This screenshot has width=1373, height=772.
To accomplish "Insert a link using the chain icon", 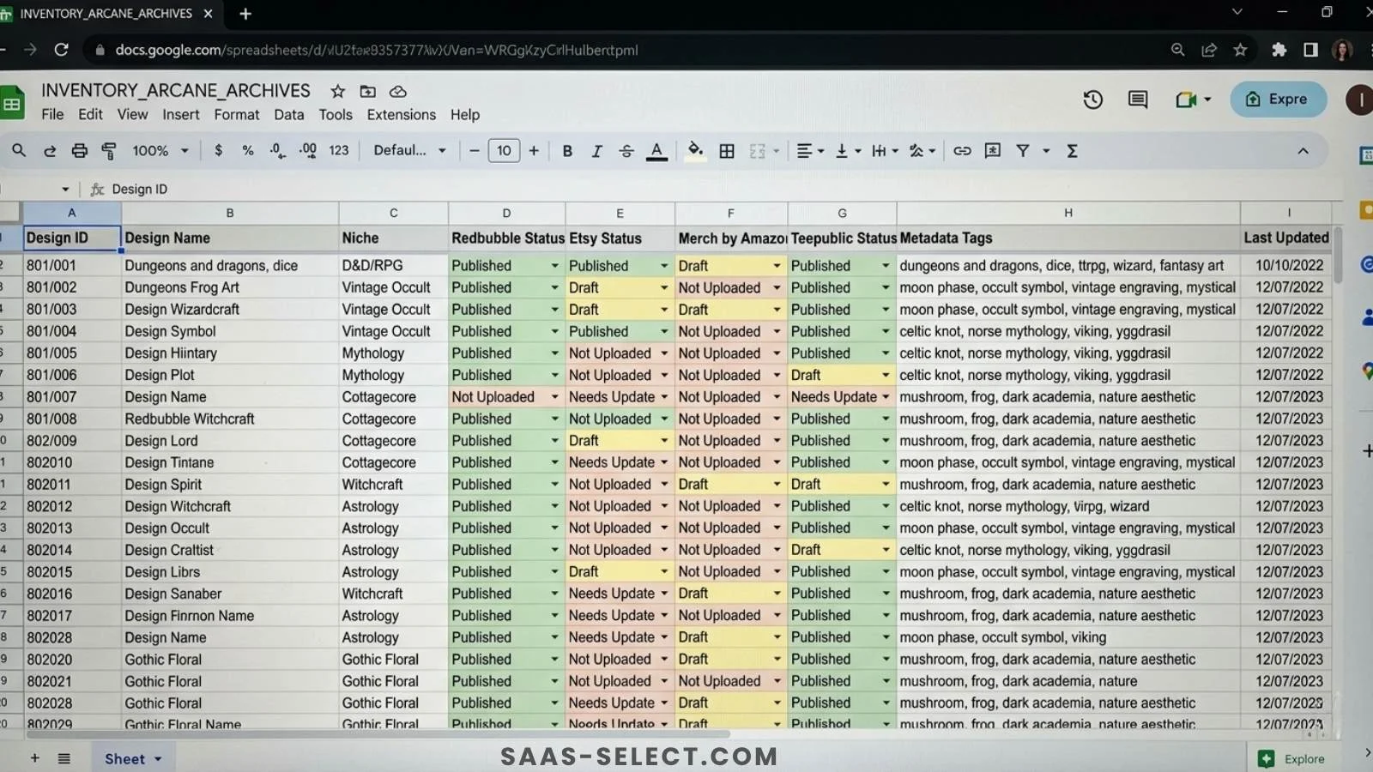I will pyautogui.click(x=962, y=151).
